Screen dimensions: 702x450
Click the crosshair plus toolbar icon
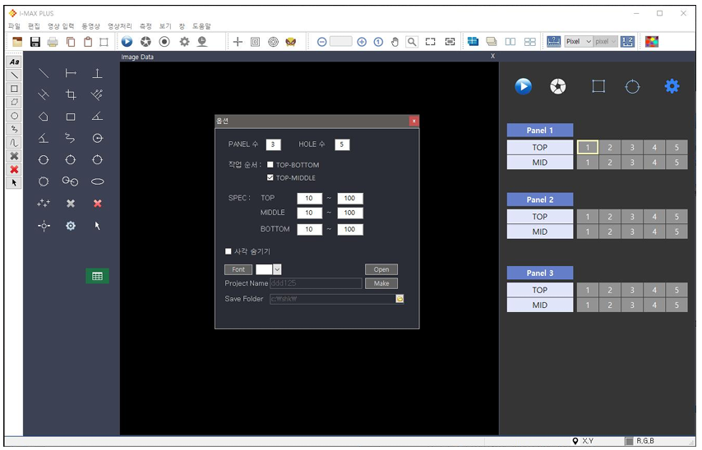pos(238,42)
